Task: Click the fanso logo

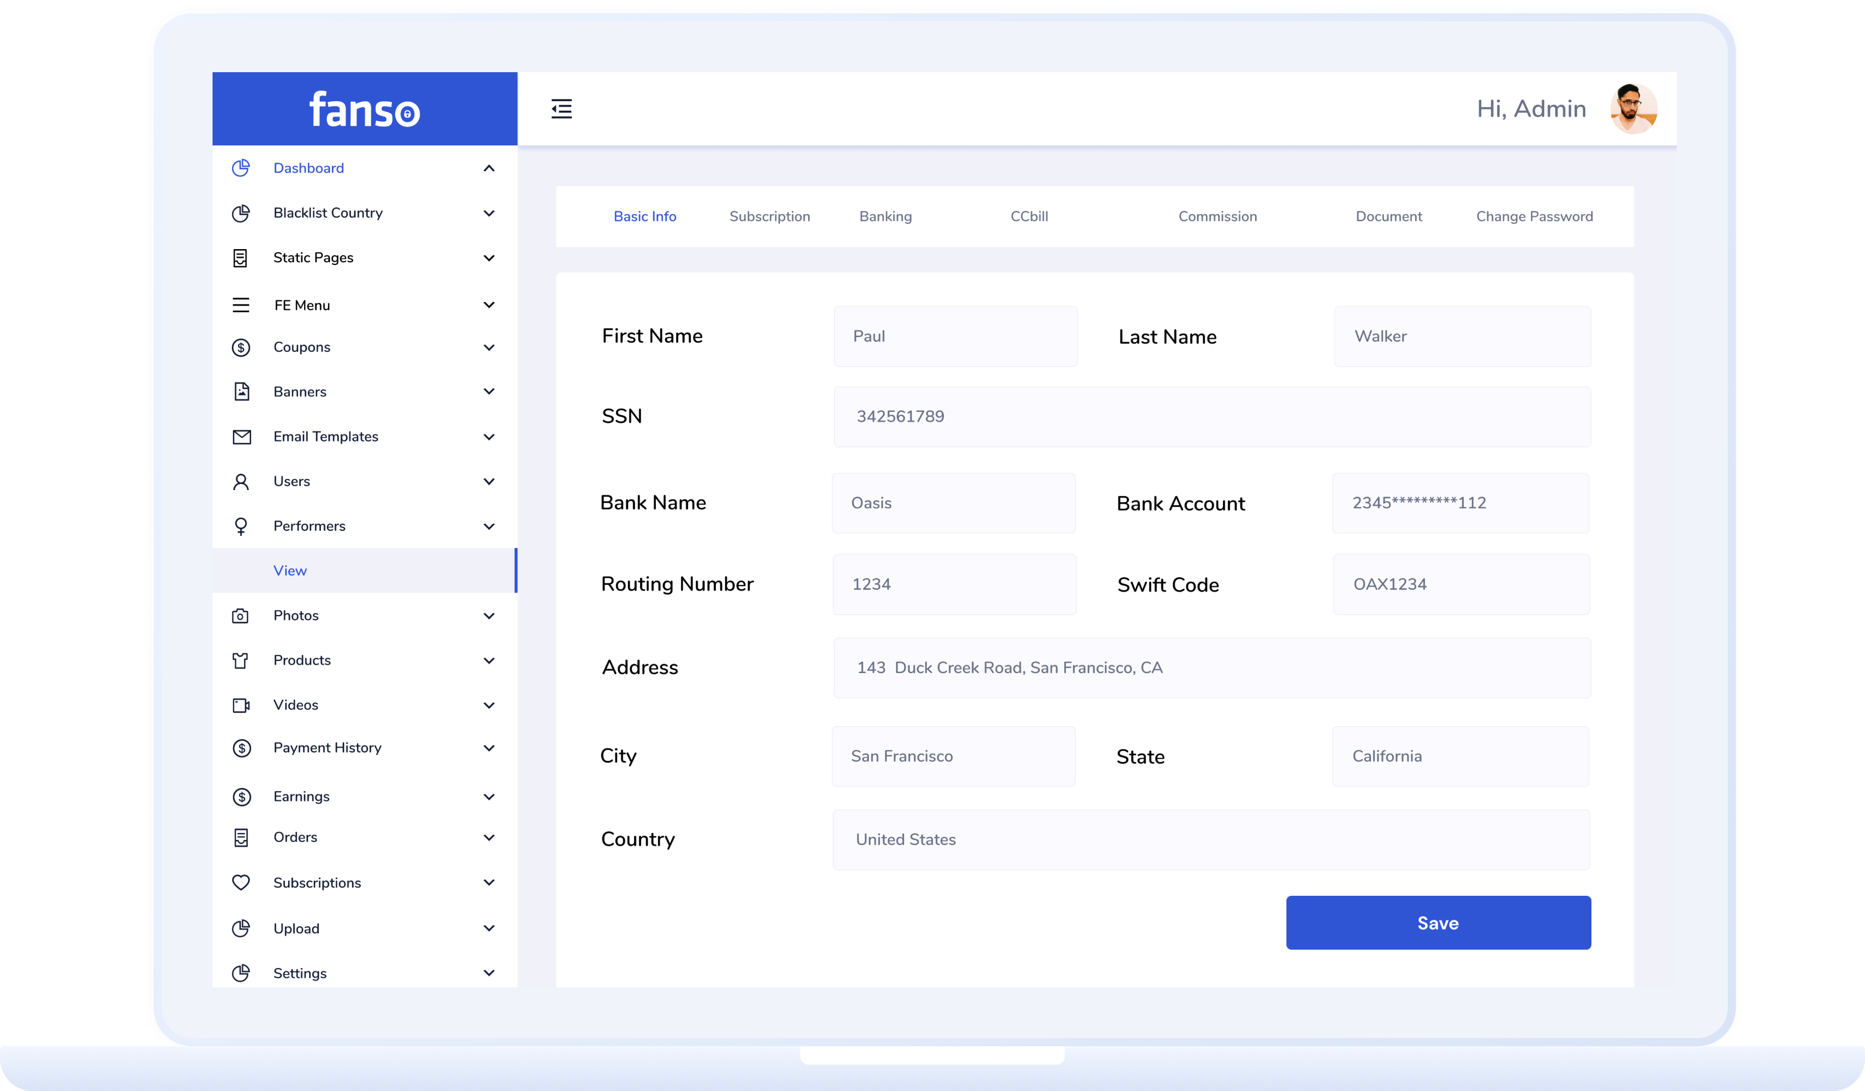Action: 364,109
